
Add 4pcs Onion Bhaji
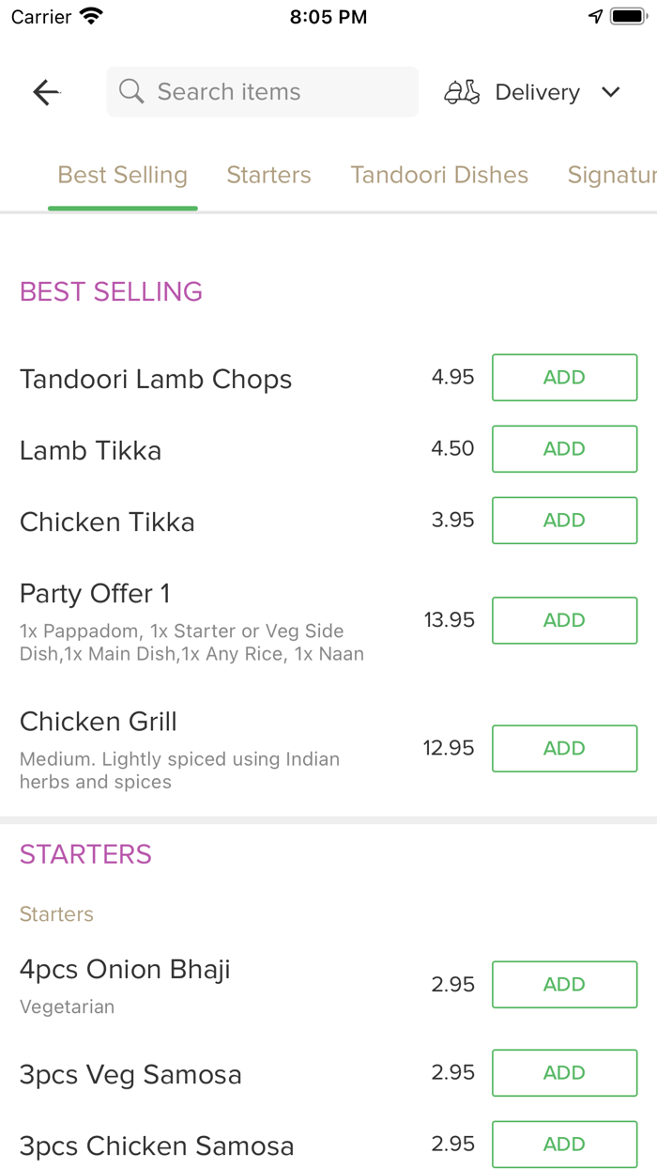click(564, 985)
